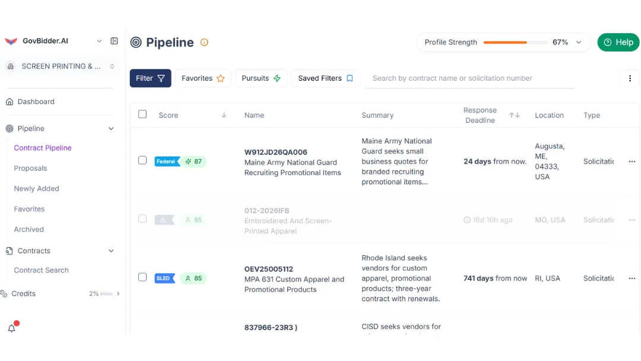Click the GovBidder.AI logo icon
The width and height of the screenshot is (641, 361).
(11, 41)
